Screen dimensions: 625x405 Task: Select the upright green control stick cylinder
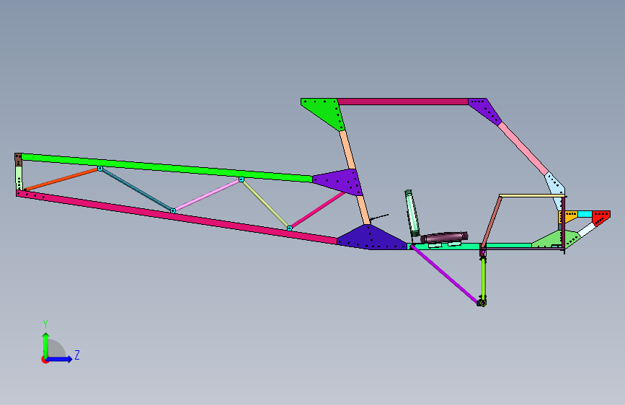[x=412, y=213]
